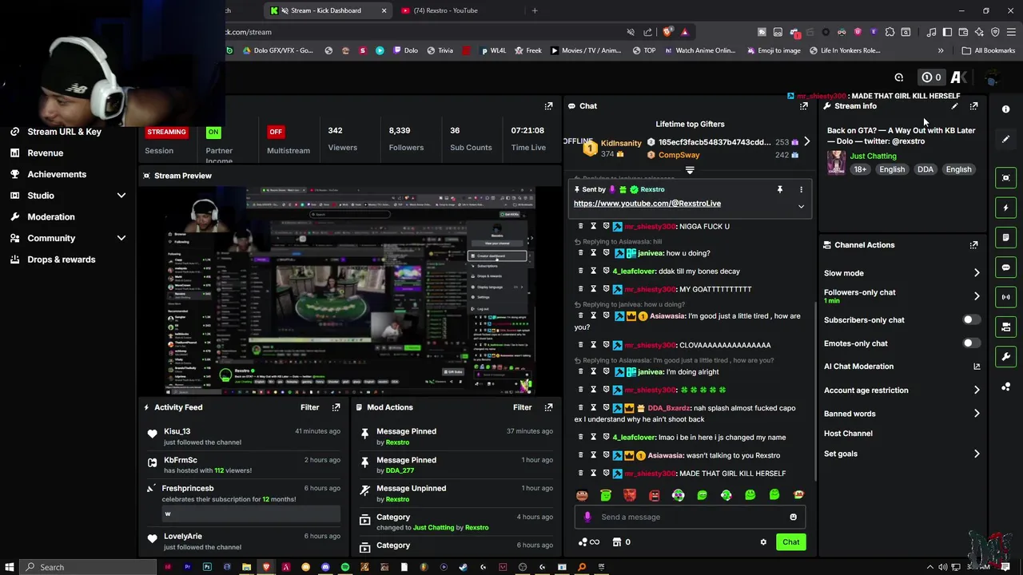Show next Lifetime top Gifters
This screenshot has height=575, width=1023.
[806, 142]
